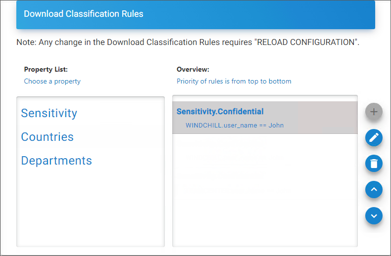This screenshot has width=391, height=256.
Task: Click the 'Property List:' label
Action: (46, 69)
